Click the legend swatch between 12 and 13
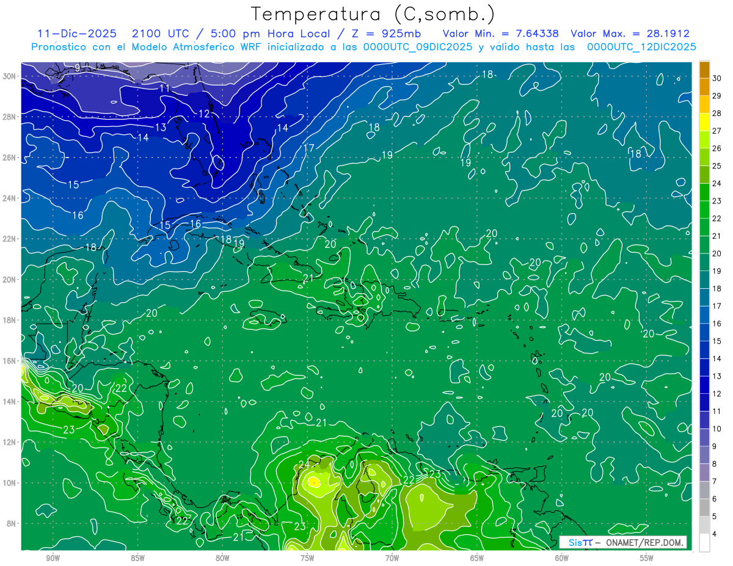 [x=704, y=385]
